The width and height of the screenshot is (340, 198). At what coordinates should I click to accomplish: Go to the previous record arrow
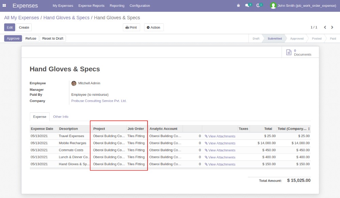click(x=325, y=27)
